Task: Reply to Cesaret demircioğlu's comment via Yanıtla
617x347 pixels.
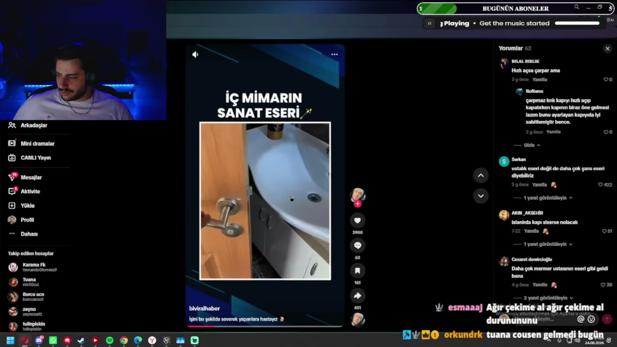Action: [x=540, y=285]
